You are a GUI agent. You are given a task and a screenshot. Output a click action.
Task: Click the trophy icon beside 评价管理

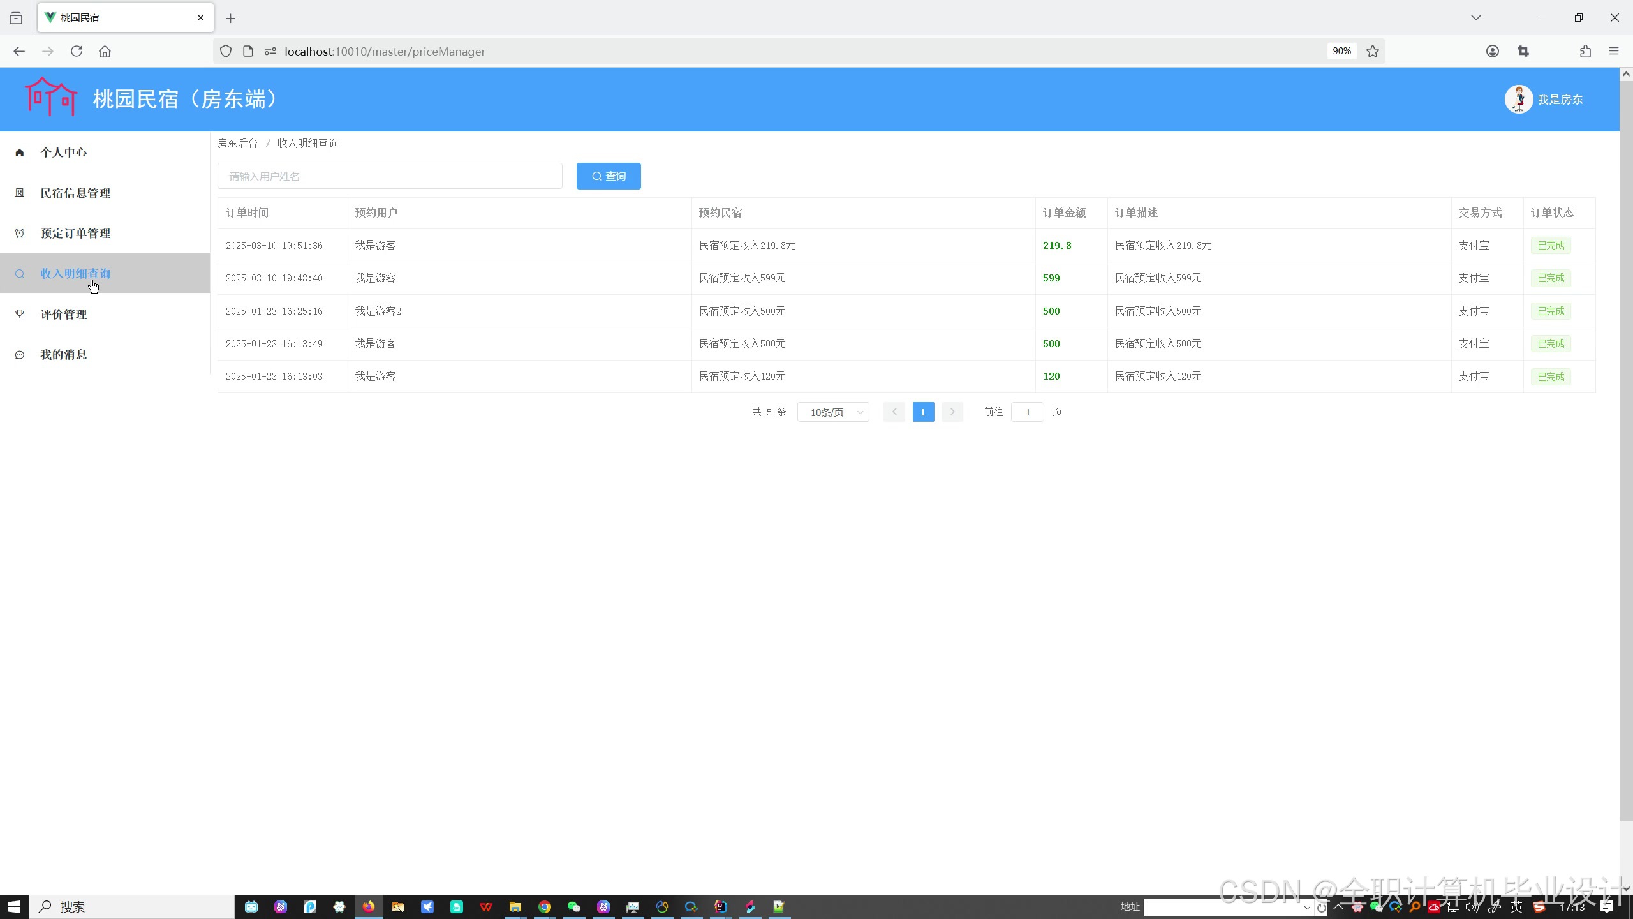[x=20, y=314]
